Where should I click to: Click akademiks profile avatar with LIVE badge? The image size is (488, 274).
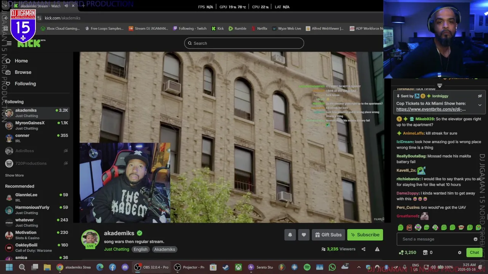(90, 239)
